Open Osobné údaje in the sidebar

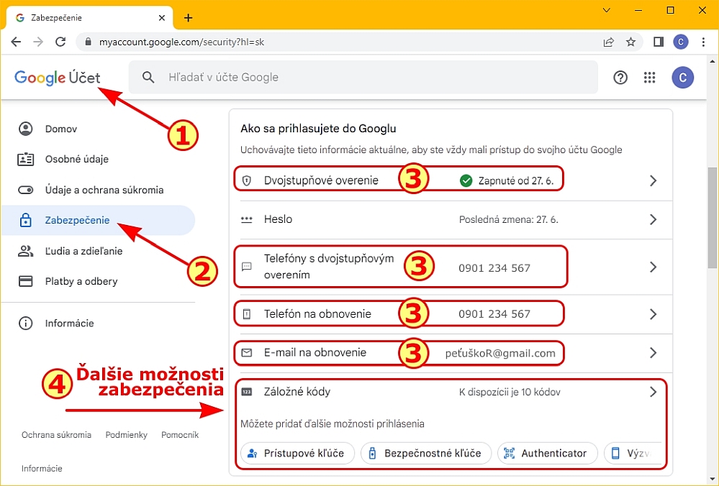pyautogui.click(x=99, y=159)
